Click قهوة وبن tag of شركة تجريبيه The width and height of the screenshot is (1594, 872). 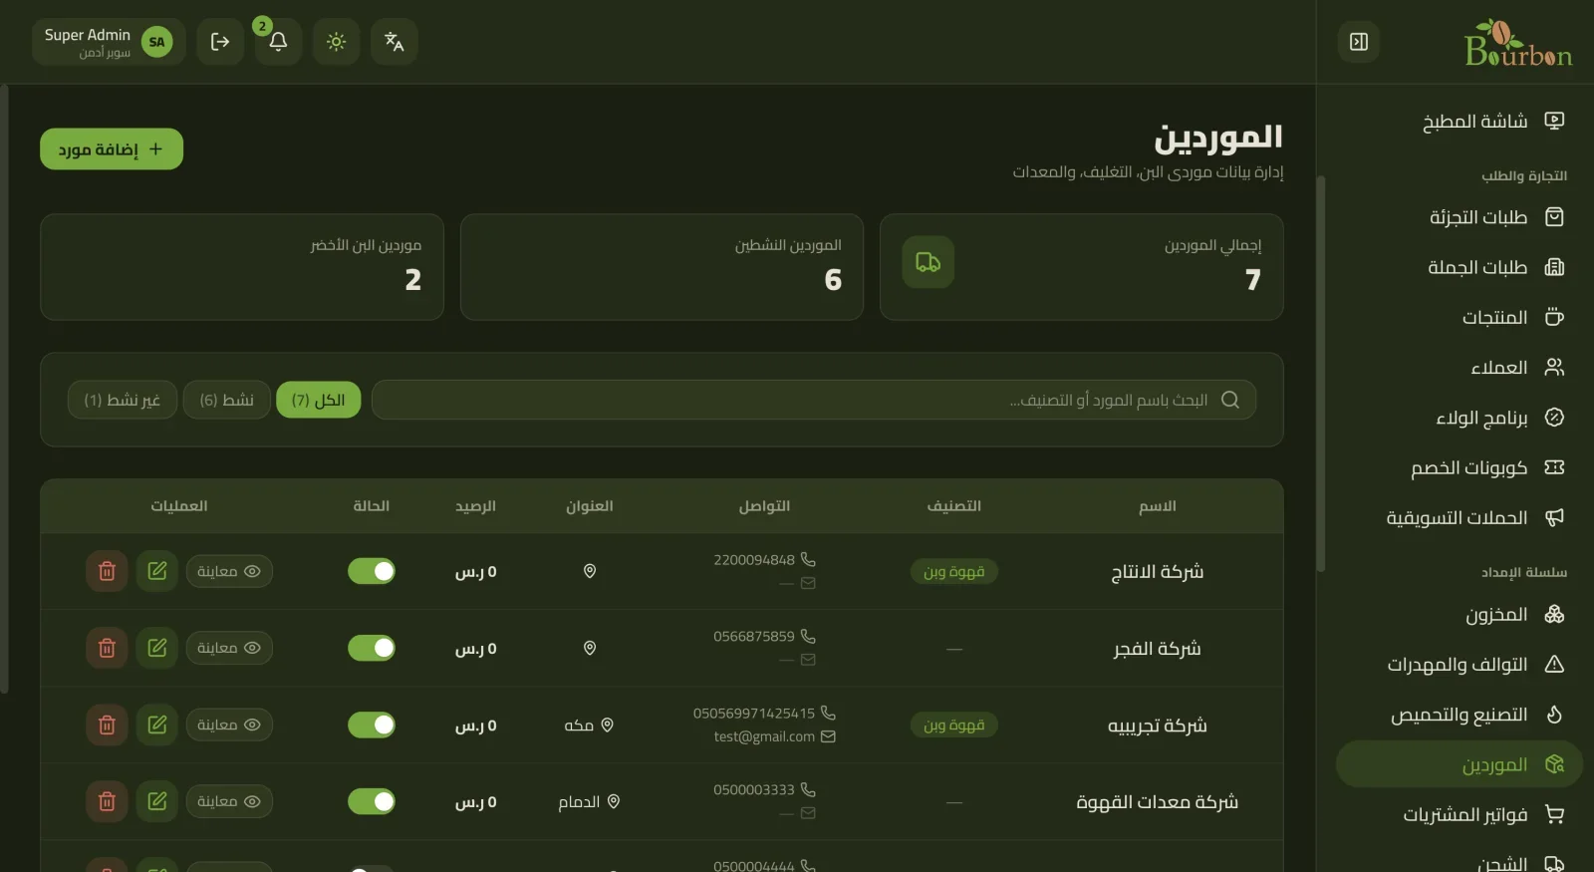(x=954, y=725)
